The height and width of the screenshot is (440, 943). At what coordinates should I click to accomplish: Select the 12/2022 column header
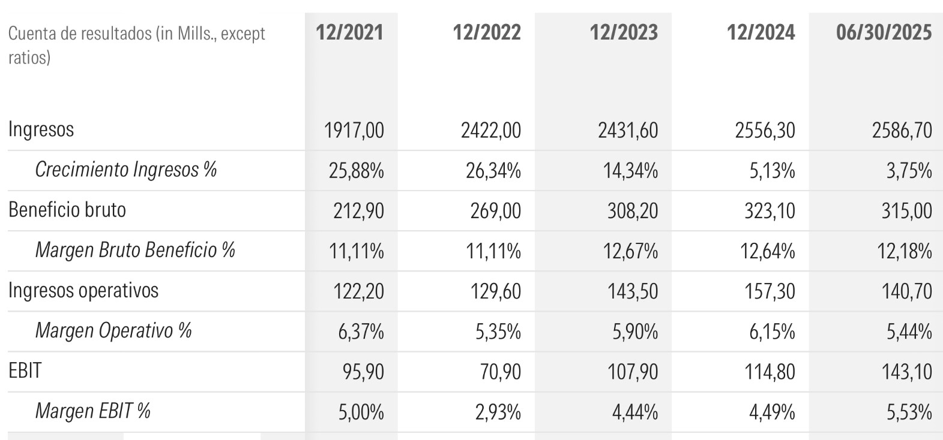tap(487, 32)
